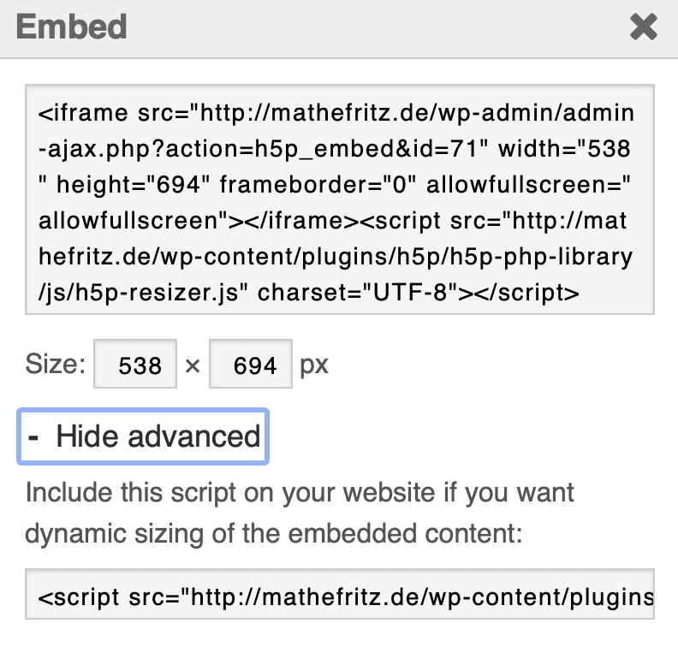
Task: Click the iframe embed code text box
Action: [x=340, y=199]
